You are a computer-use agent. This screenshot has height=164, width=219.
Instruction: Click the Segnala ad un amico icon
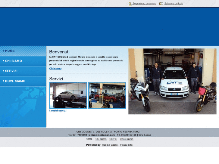tap(130, 4)
